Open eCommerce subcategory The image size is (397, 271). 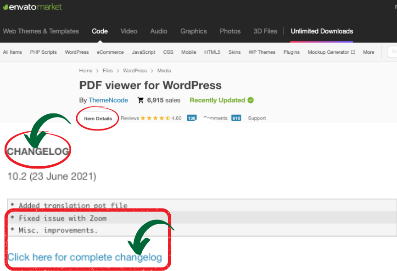(110, 52)
